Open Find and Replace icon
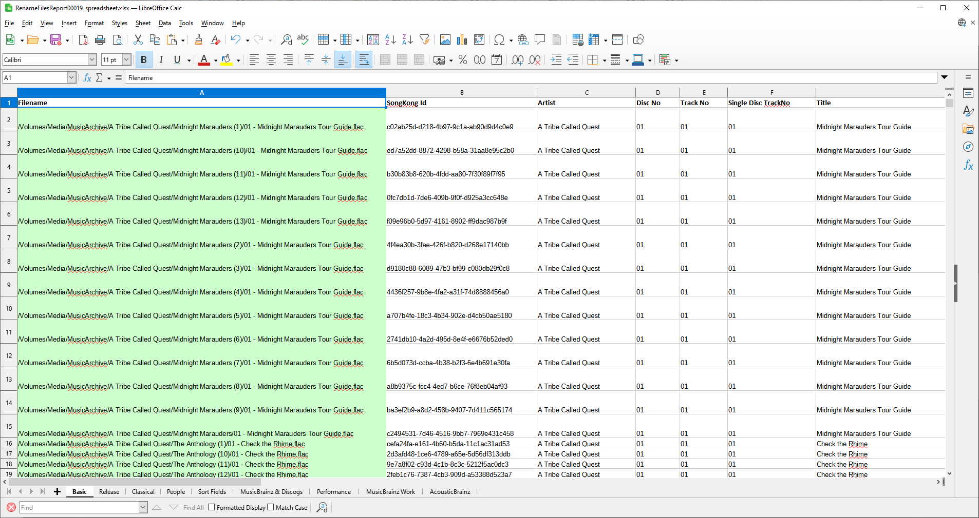The image size is (979, 518). (286, 40)
